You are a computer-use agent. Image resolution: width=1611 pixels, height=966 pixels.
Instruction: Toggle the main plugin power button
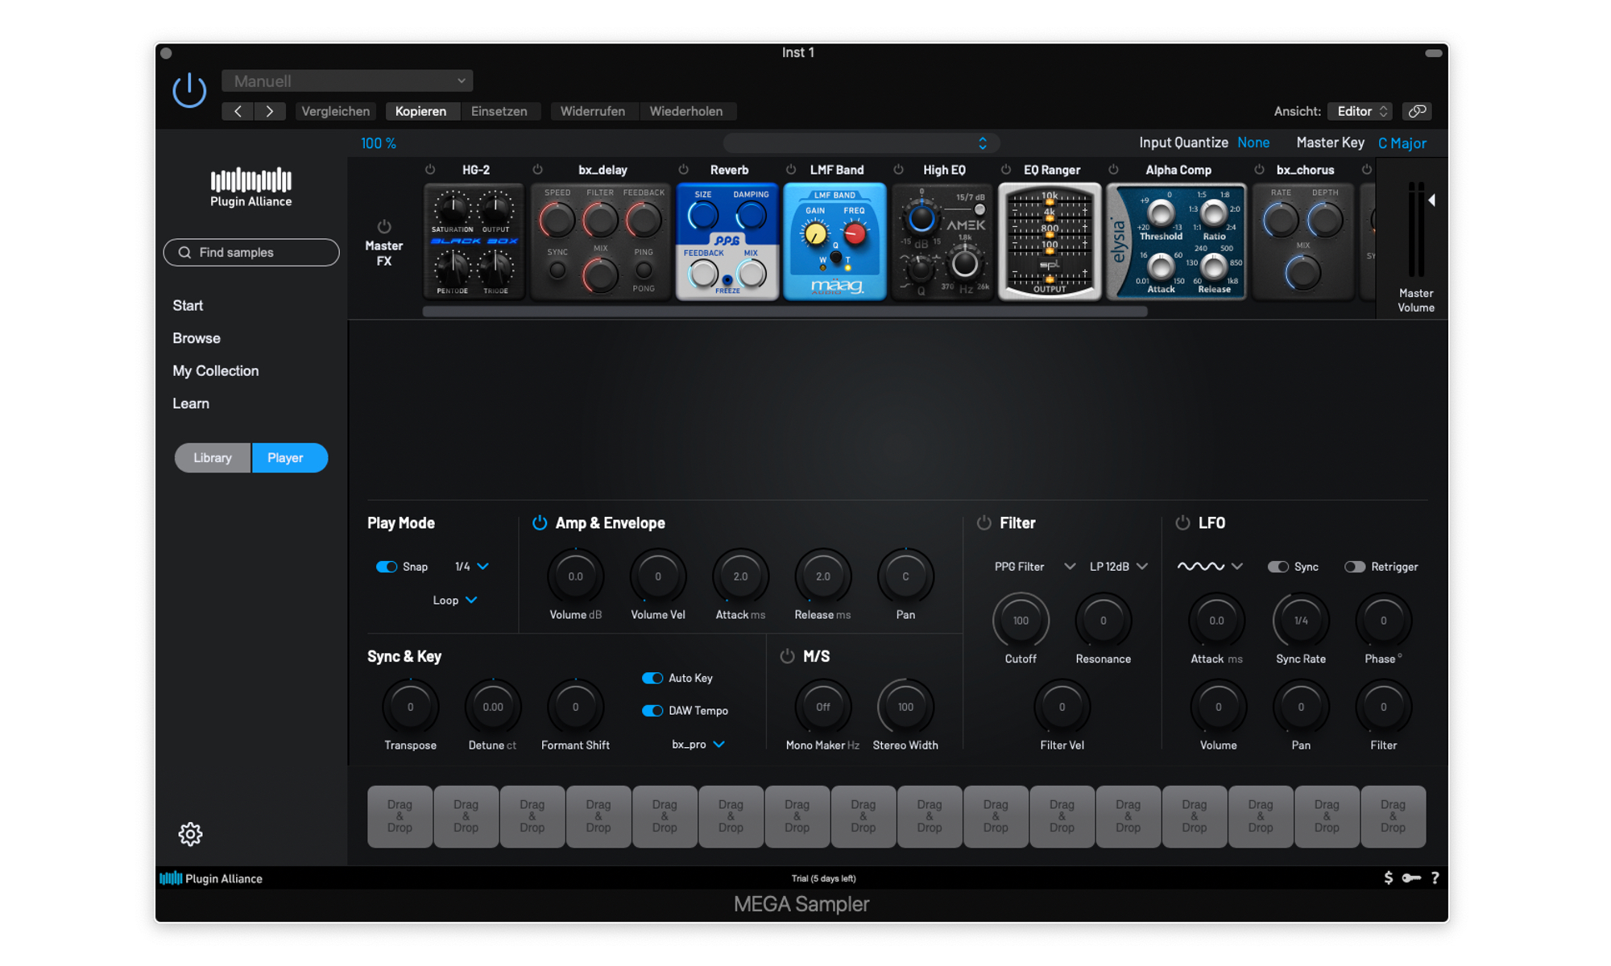pyautogui.click(x=189, y=90)
